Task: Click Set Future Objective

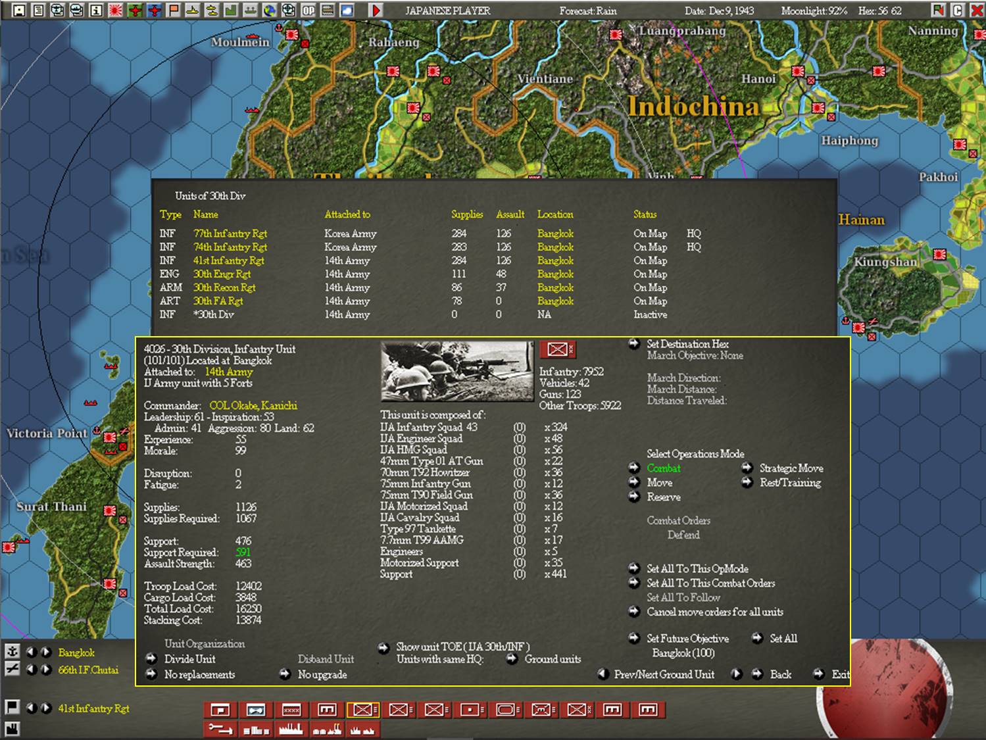Action: [687, 639]
